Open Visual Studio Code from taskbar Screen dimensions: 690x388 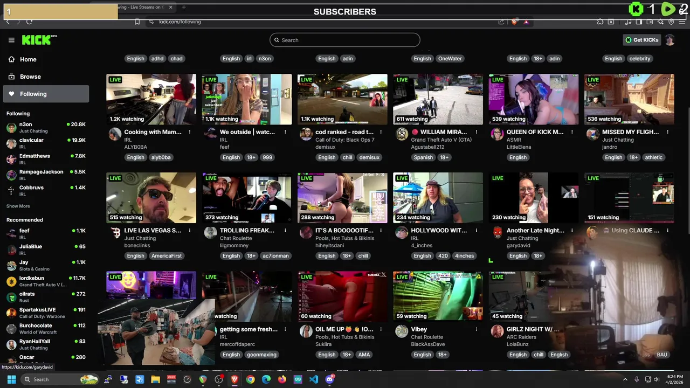tap(314, 379)
